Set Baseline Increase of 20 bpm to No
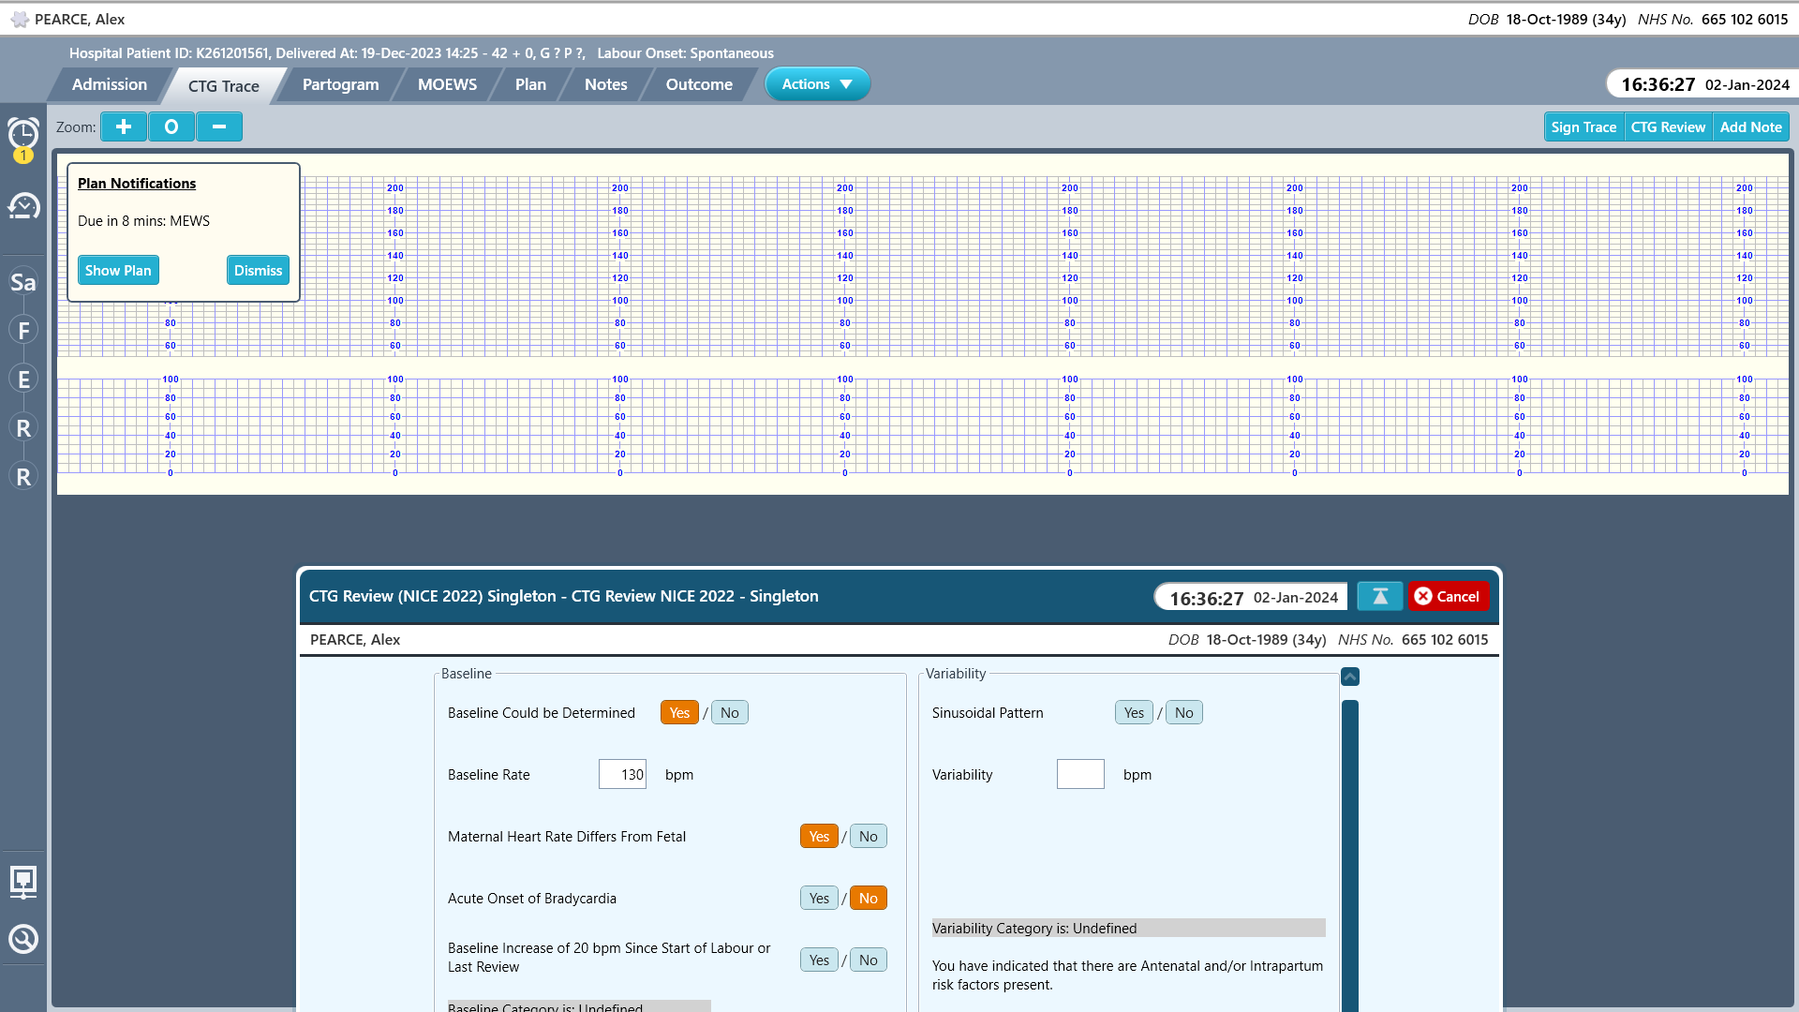 (x=868, y=960)
